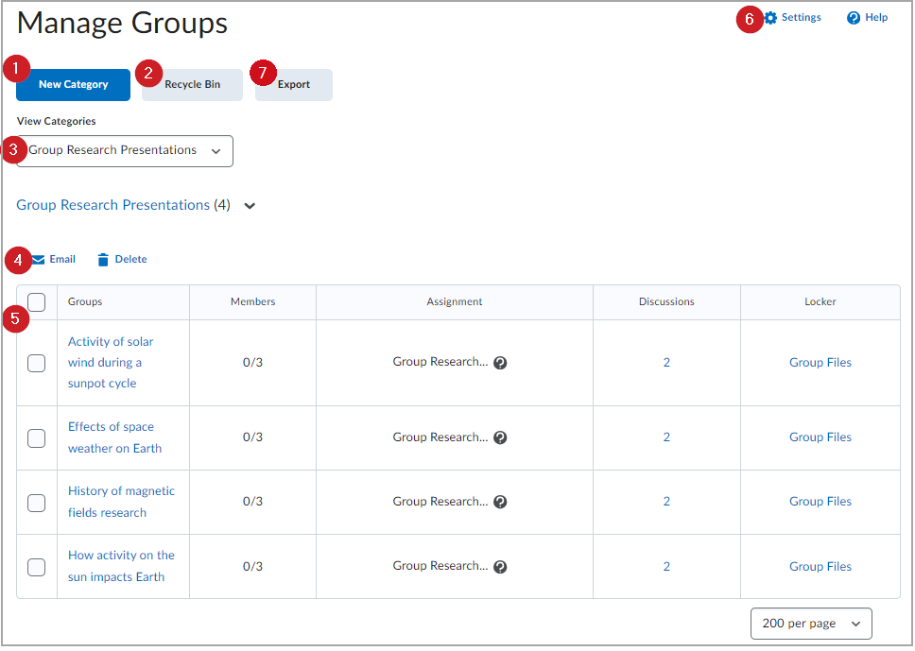Open History of magnetic fields research link
915x651 pixels.
pyautogui.click(x=121, y=502)
